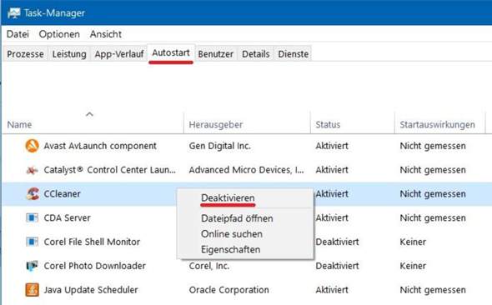Image resolution: width=492 pixels, height=305 pixels.
Task: Click Keiner in Corel Photo Downloader row
Action: (413, 266)
